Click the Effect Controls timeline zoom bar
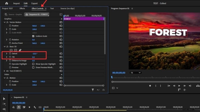 [84, 86]
